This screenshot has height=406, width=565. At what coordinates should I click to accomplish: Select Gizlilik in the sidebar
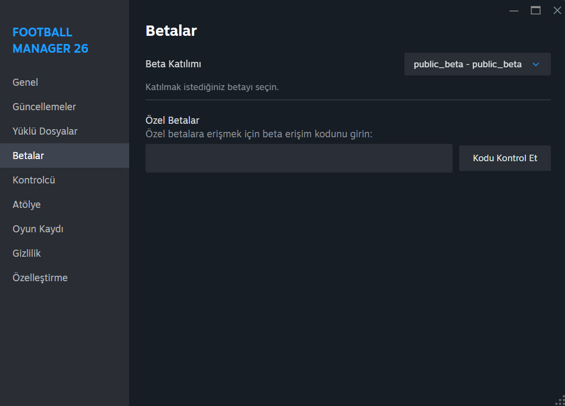(27, 253)
